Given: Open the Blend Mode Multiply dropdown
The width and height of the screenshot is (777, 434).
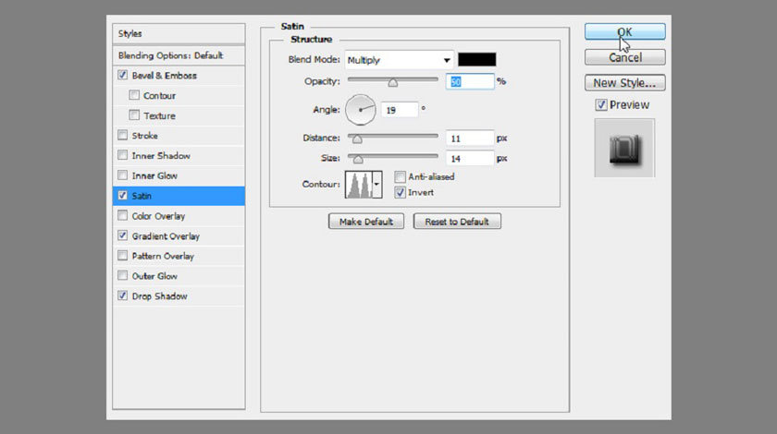Looking at the screenshot, I should (x=399, y=60).
